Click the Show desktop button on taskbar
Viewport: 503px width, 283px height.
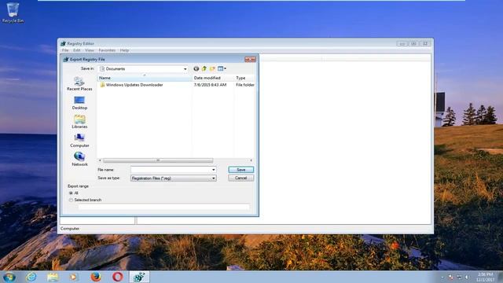[500, 277]
